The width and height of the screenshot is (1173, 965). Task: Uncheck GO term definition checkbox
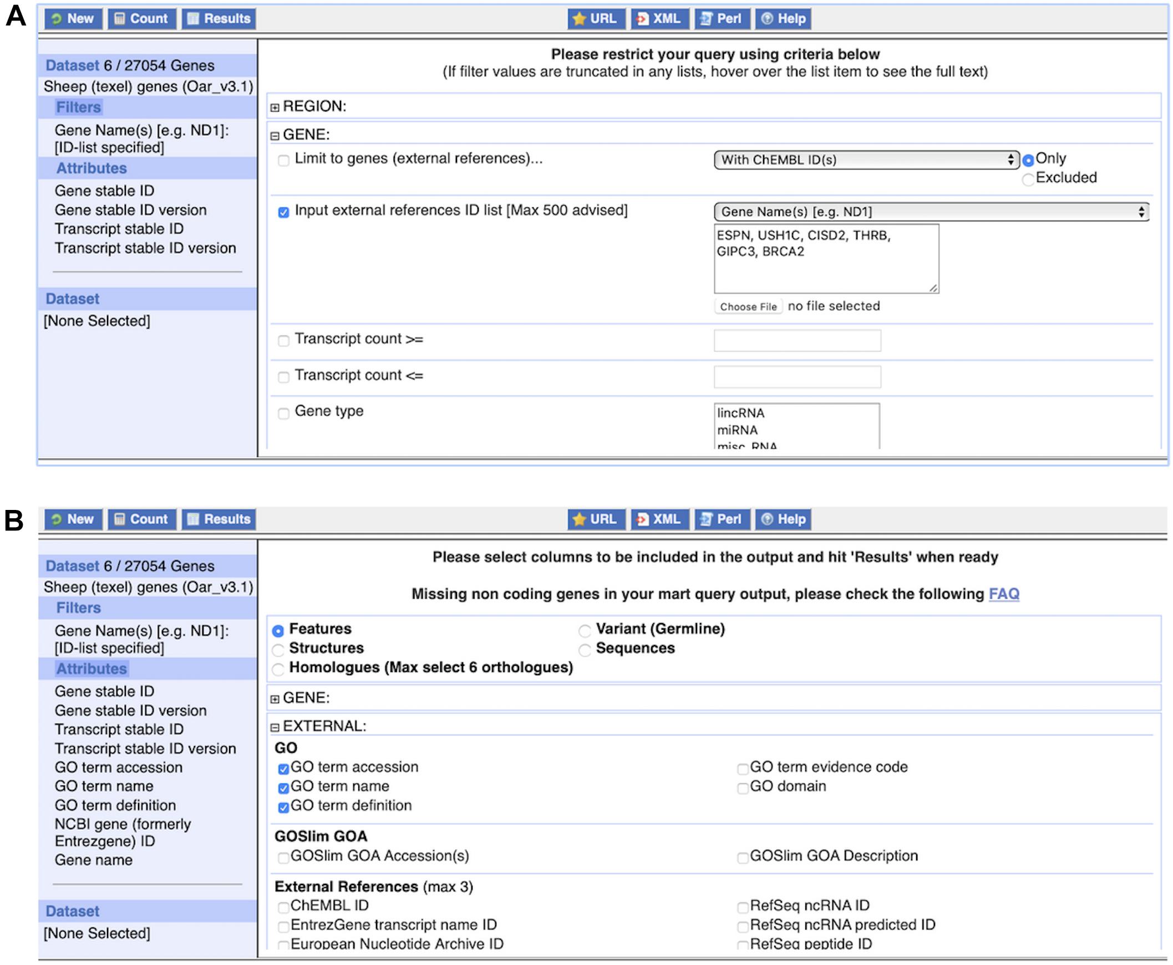(x=283, y=808)
